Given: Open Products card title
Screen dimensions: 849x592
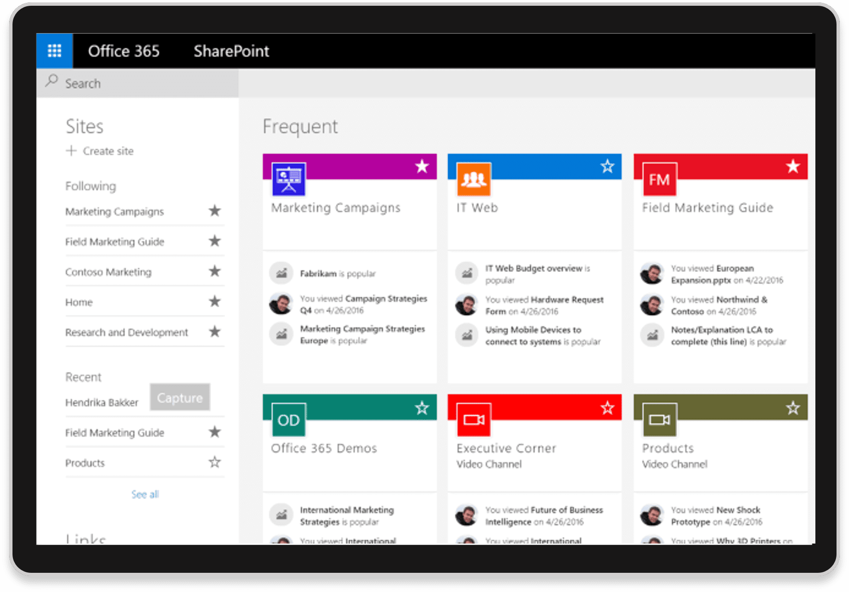Looking at the screenshot, I should (668, 448).
